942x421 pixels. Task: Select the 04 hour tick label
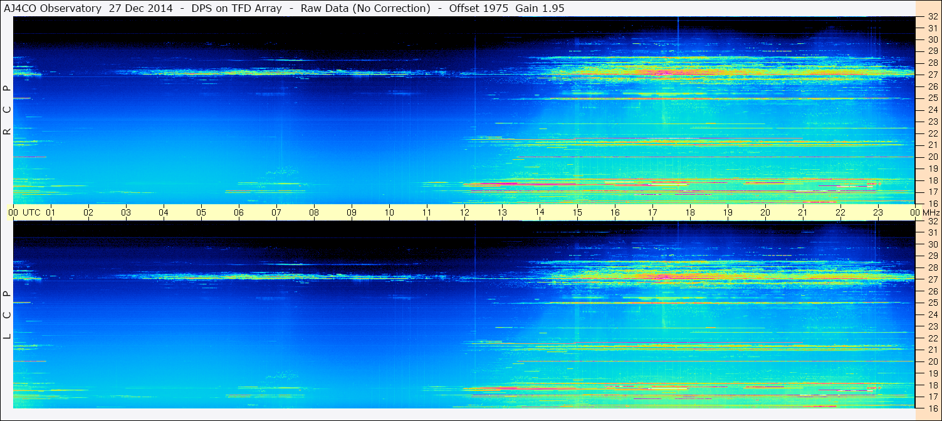coord(164,212)
